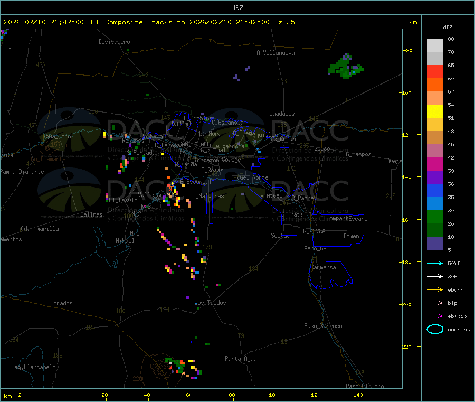Click the Salinas map label
The height and width of the screenshot is (402, 475).
pos(91,214)
